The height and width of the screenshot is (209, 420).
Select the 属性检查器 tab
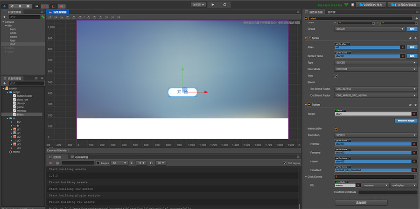[x=315, y=12]
